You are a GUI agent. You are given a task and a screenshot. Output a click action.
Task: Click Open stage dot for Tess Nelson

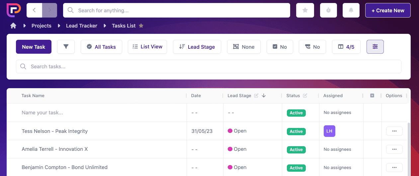pyautogui.click(x=230, y=131)
